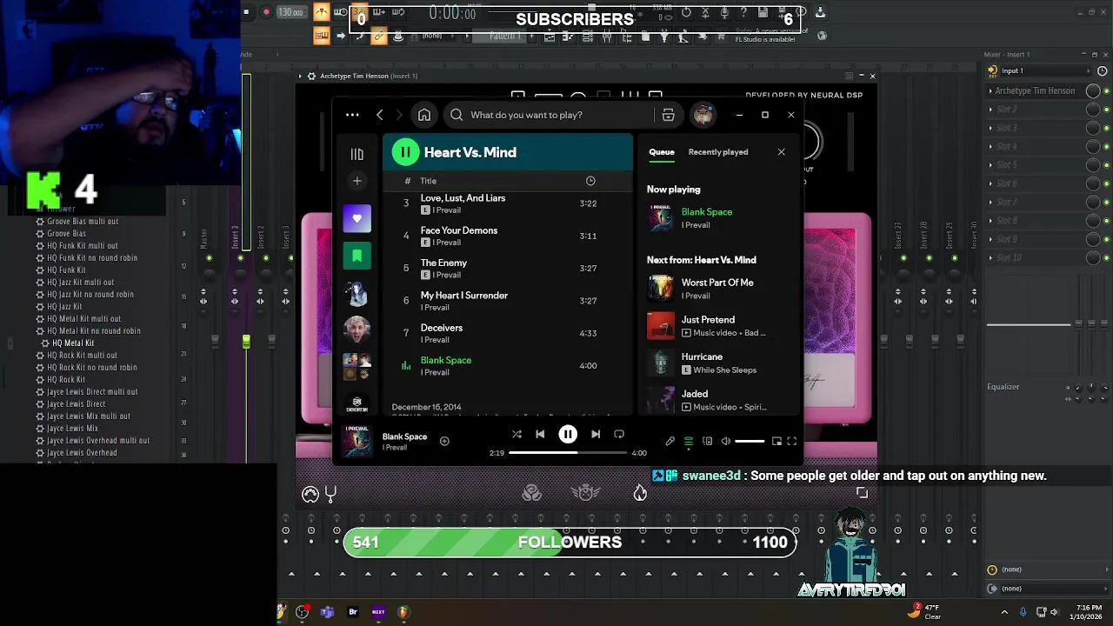Expand the Slot 2 arrow in the Mixer
Screen dimensions: 1113x626
pos(990,110)
